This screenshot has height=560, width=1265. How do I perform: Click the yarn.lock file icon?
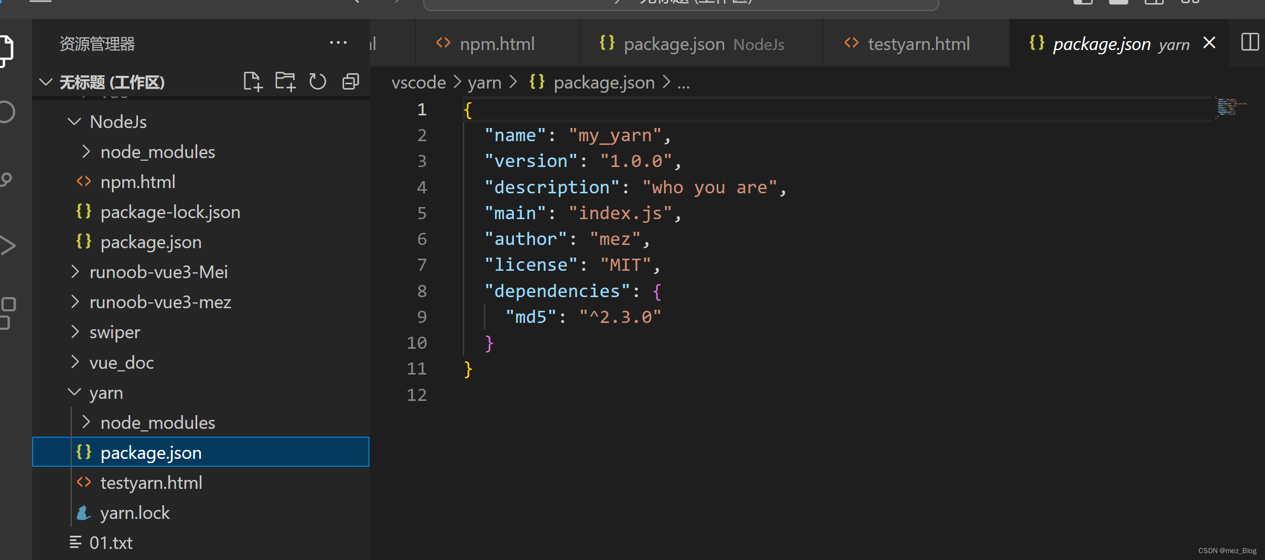tap(83, 513)
